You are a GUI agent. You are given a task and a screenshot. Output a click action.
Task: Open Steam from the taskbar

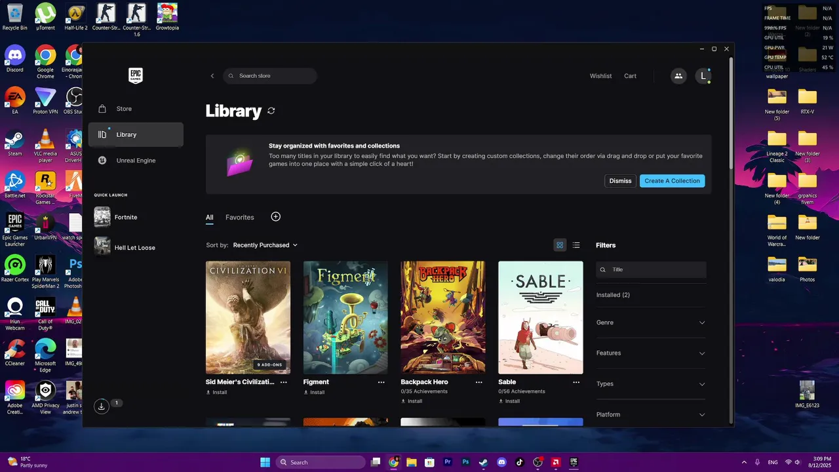click(x=483, y=462)
